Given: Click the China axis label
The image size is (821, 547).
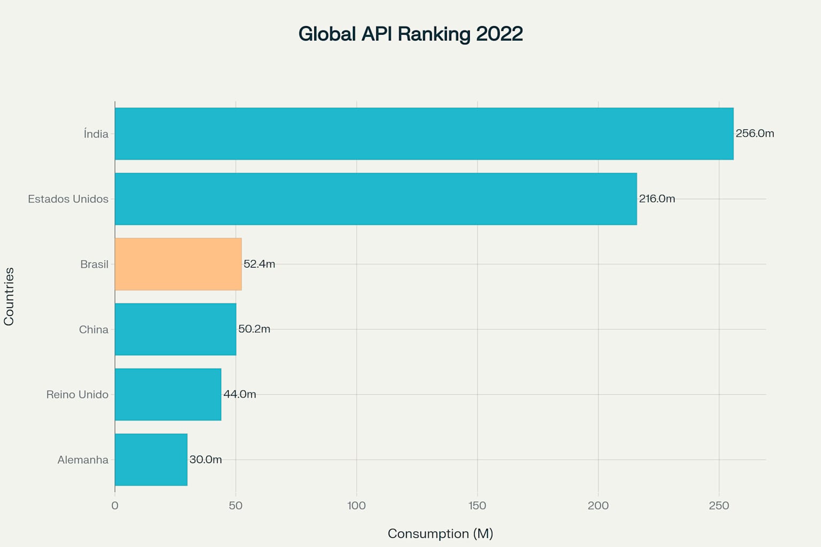Looking at the screenshot, I should pos(94,329).
